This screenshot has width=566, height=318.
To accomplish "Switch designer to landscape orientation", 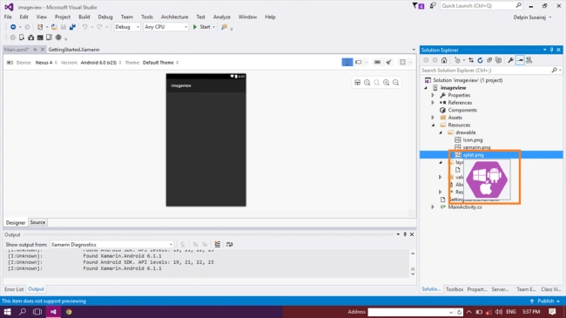I will point(359,62).
